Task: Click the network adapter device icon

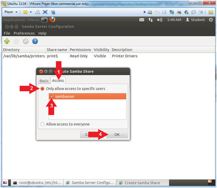Action: coord(172,12)
